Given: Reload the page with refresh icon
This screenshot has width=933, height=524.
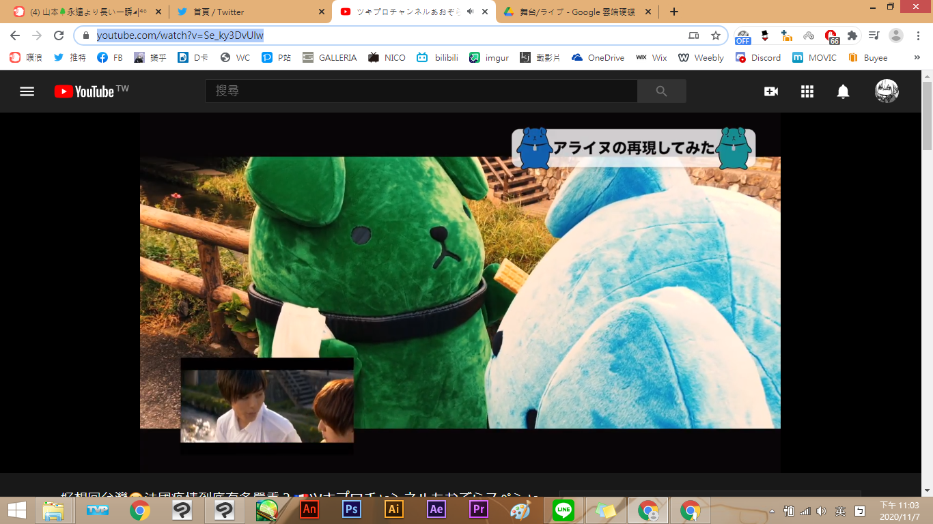Looking at the screenshot, I should 59,35.
